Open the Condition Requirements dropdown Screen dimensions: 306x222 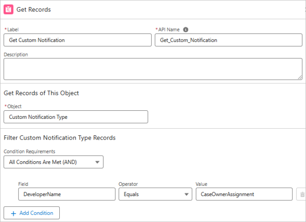click(53, 162)
